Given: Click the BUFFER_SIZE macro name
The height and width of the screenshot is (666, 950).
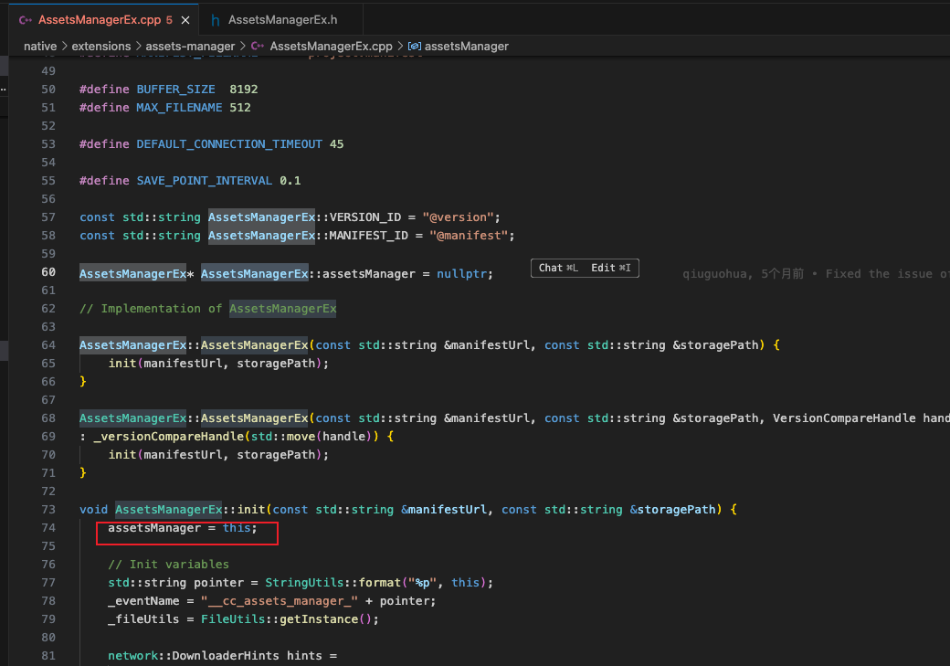Looking at the screenshot, I should [x=175, y=90].
